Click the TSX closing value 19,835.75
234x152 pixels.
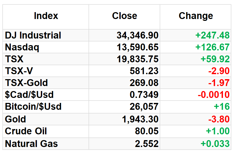(x=138, y=59)
